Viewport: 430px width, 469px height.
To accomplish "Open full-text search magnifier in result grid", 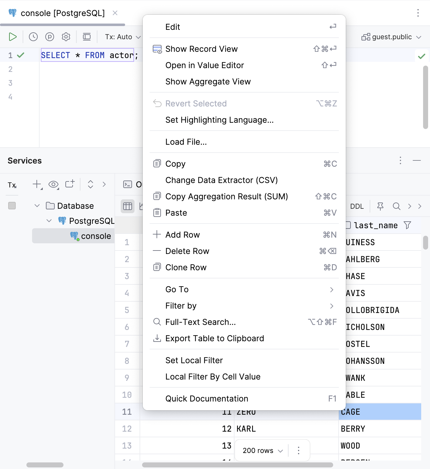I will [x=396, y=206].
